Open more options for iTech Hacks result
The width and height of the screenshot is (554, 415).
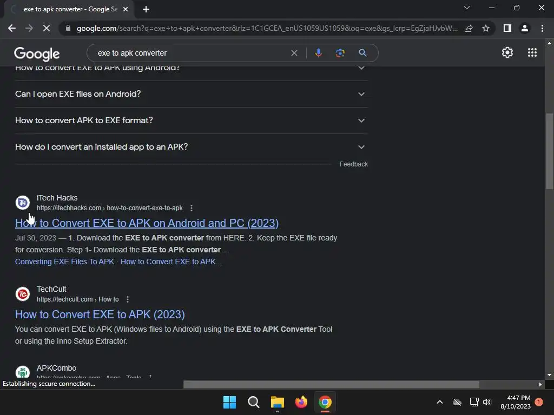coord(192,208)
